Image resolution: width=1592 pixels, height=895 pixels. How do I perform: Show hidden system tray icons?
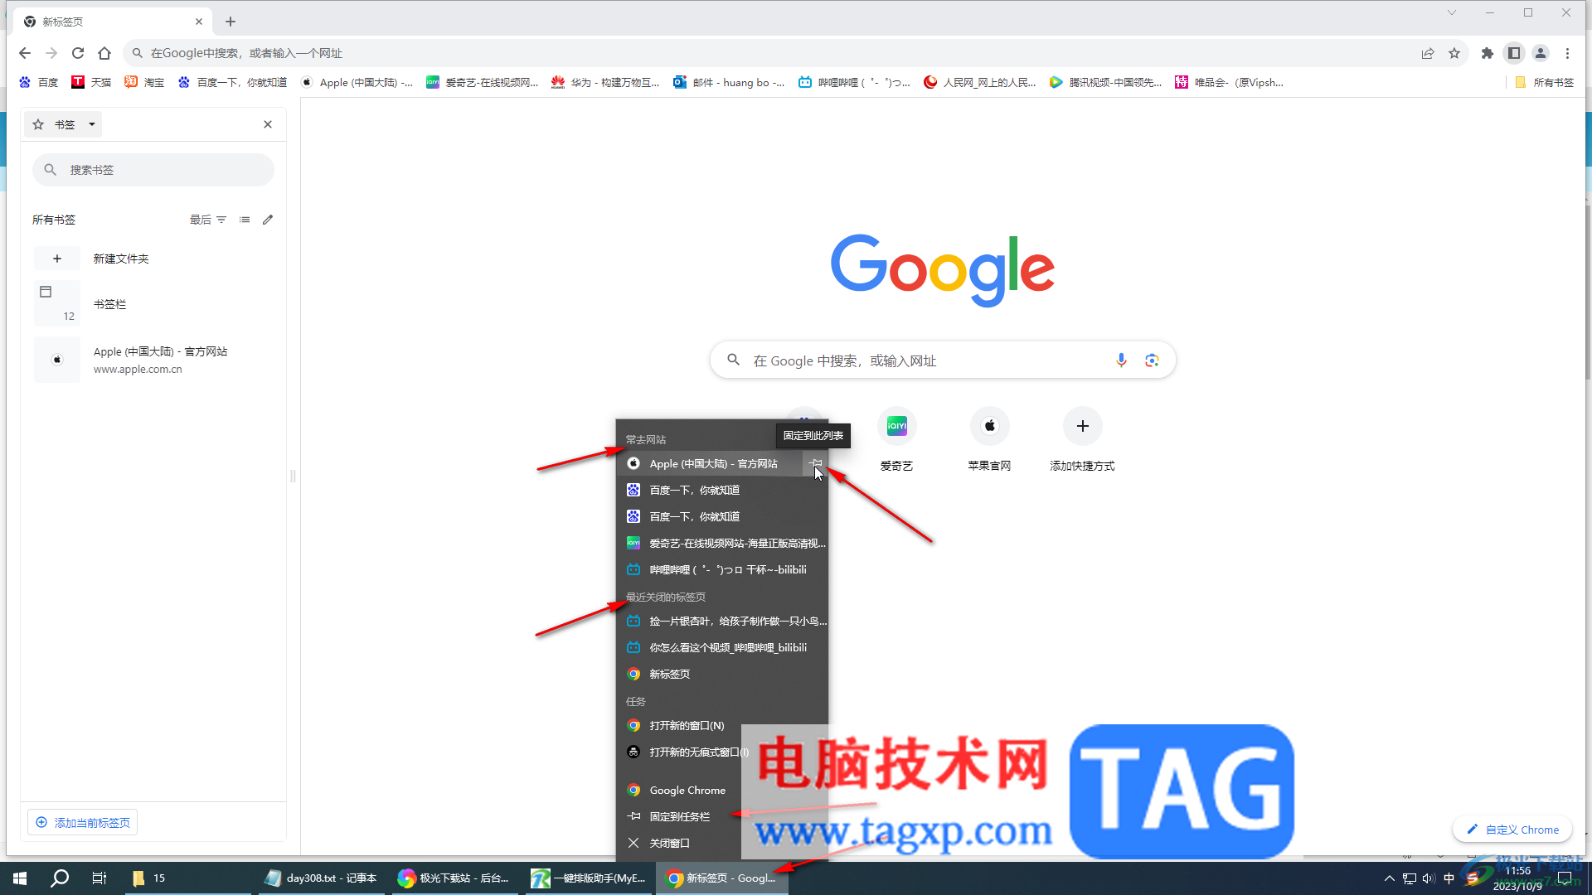click(1390, 878)
